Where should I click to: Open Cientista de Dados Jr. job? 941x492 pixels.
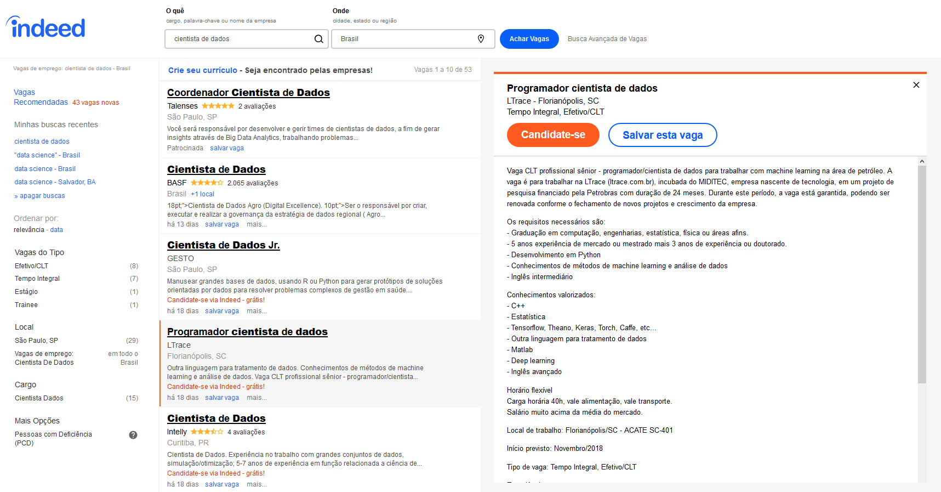[224, 245]
